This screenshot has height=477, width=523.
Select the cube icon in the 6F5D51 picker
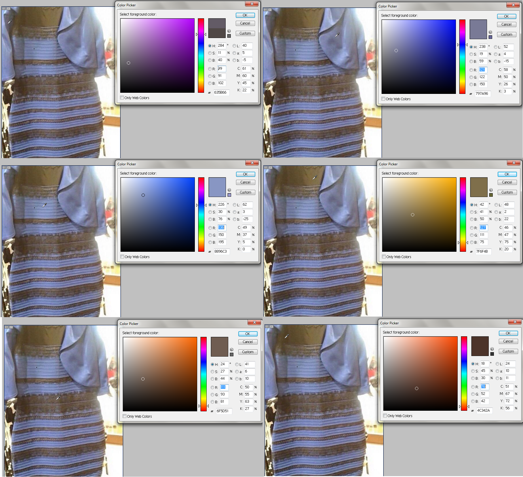(x=232, y=349)
